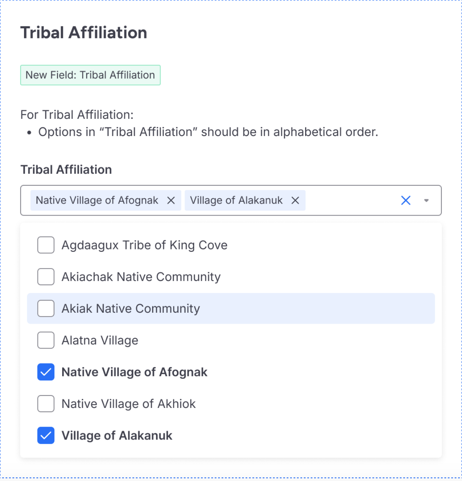Click the Native Village of Afognak chip label
This screenshot has height=481, width=462.
click(x=97, y=200)
